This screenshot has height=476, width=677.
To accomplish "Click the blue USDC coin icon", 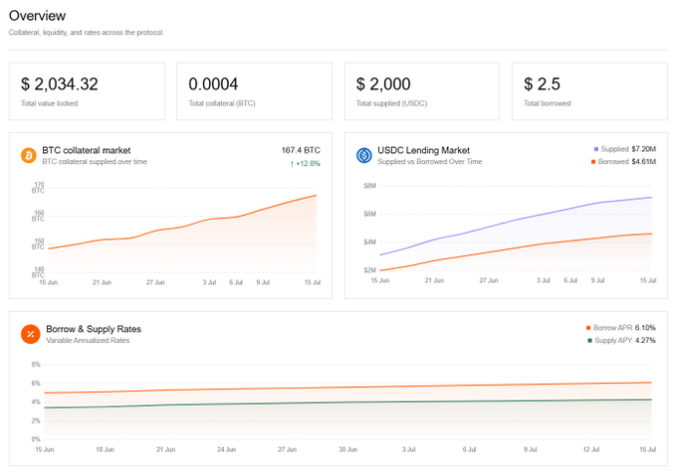I will click(x=364, y=155).
